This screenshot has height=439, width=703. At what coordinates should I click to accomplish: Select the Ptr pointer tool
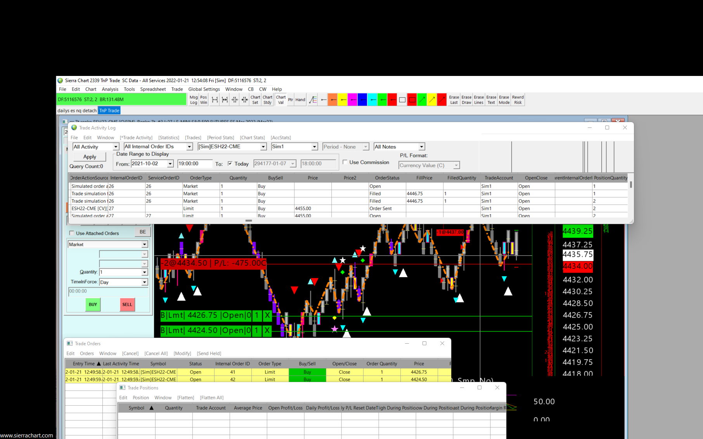point(291,100)
